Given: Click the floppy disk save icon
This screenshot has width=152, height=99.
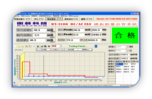Looking at the screenshot, I should [49, 46].
